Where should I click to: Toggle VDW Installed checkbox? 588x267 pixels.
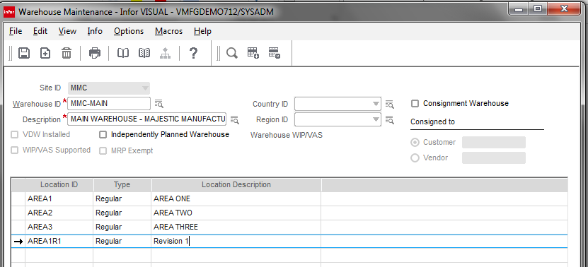tap(14, 134)
